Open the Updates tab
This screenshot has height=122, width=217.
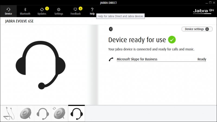42,11
